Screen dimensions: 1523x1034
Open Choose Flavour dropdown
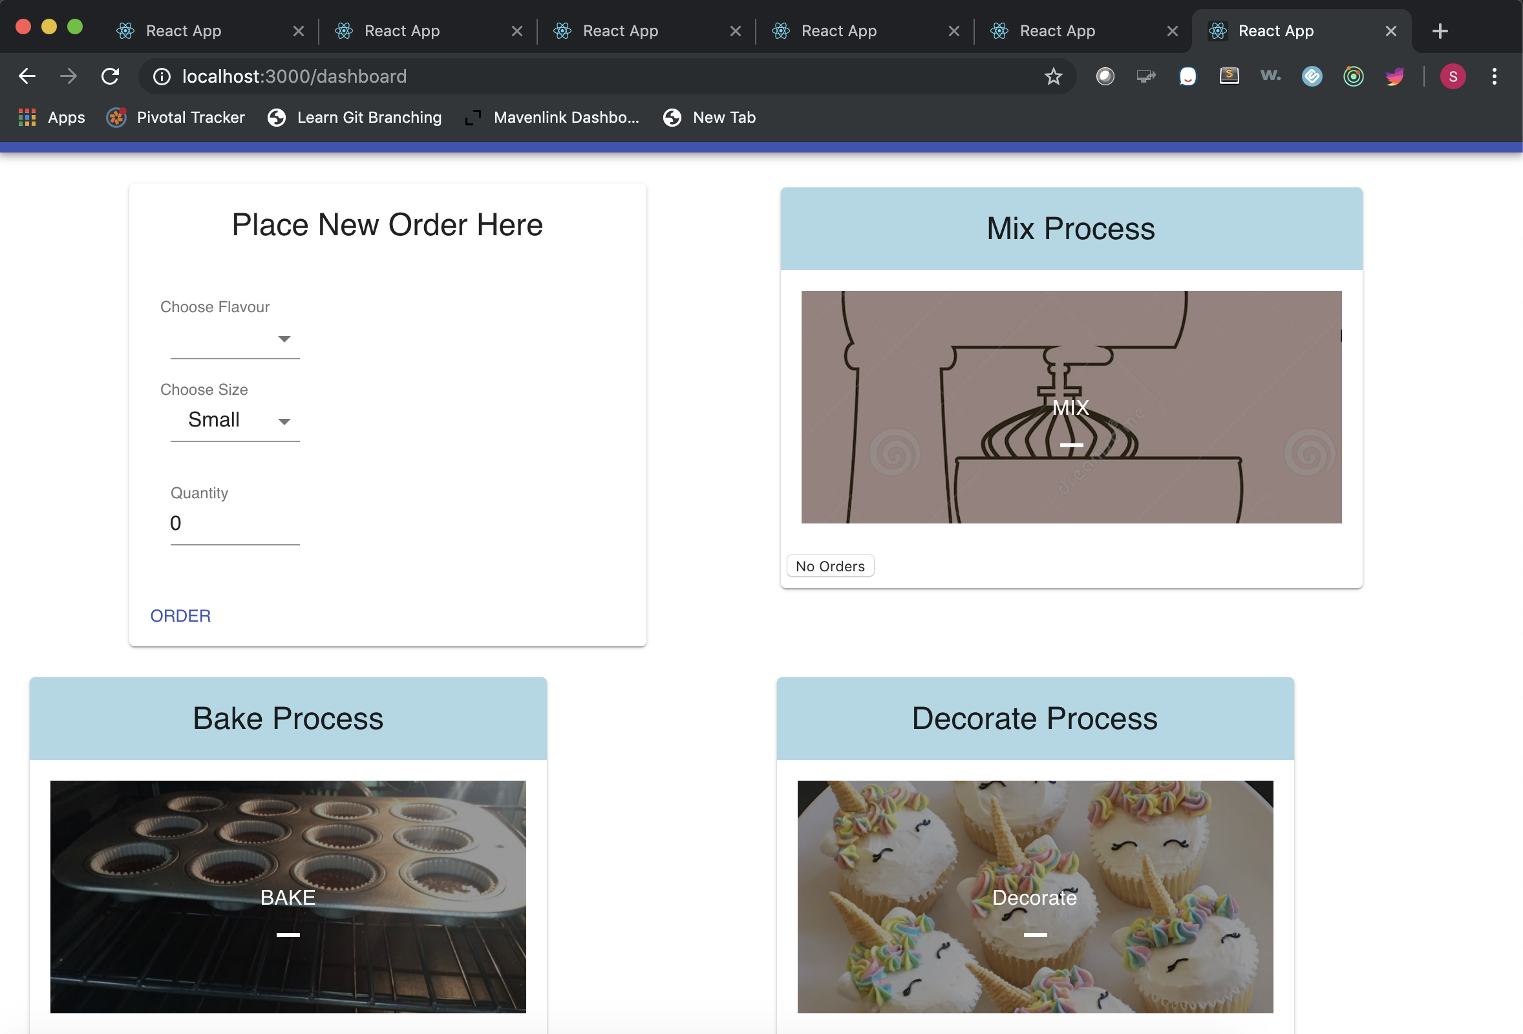click(235, 339)
